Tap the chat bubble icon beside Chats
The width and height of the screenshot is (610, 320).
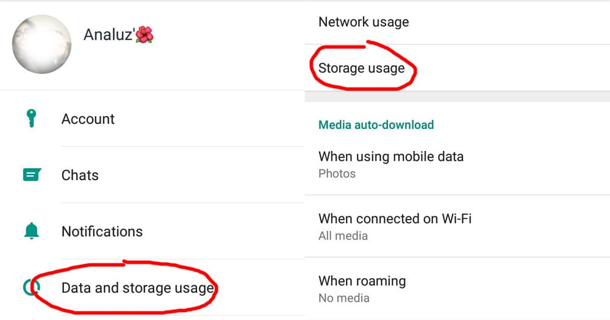[31, 175]
